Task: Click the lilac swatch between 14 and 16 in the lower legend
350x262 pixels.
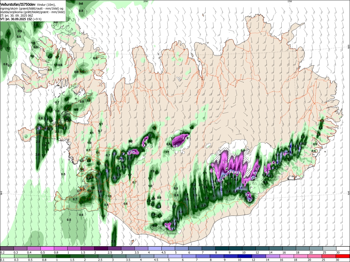Action: [272, 256]
